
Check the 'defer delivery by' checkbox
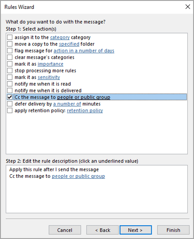(10, 104)
